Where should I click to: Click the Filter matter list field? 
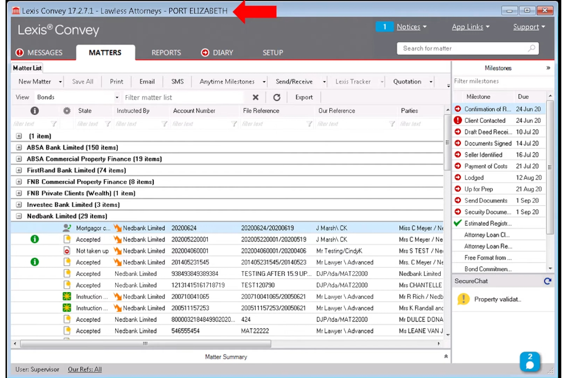[183, 97]
